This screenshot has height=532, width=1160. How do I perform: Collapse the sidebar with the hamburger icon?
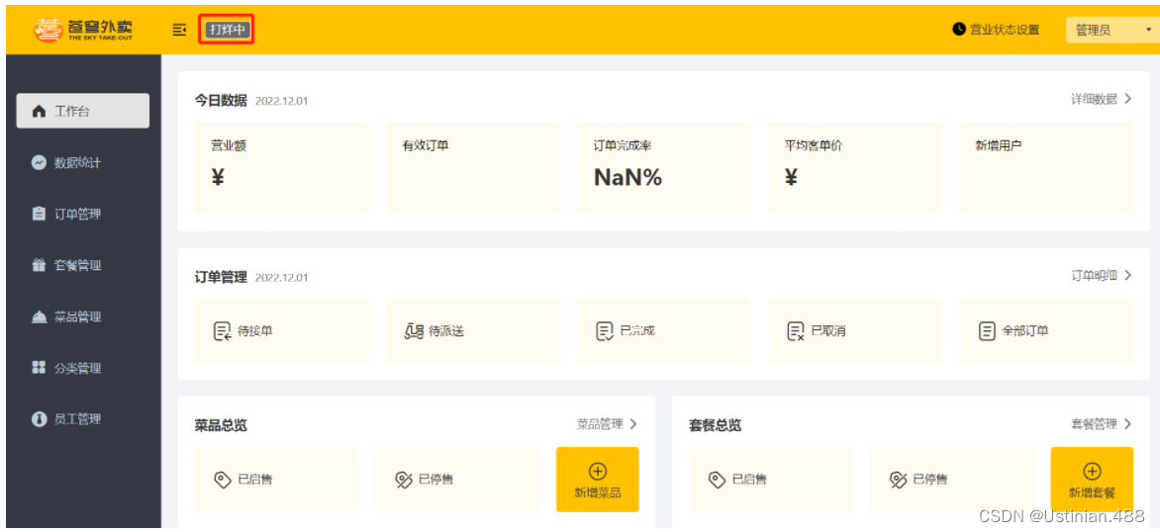[x=179, y=30]
